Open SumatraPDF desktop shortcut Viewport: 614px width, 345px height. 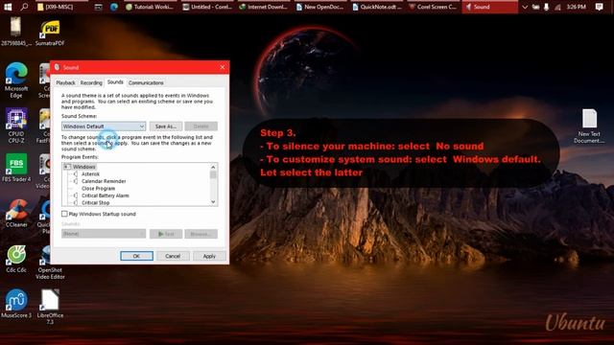[x=50, y=33]
